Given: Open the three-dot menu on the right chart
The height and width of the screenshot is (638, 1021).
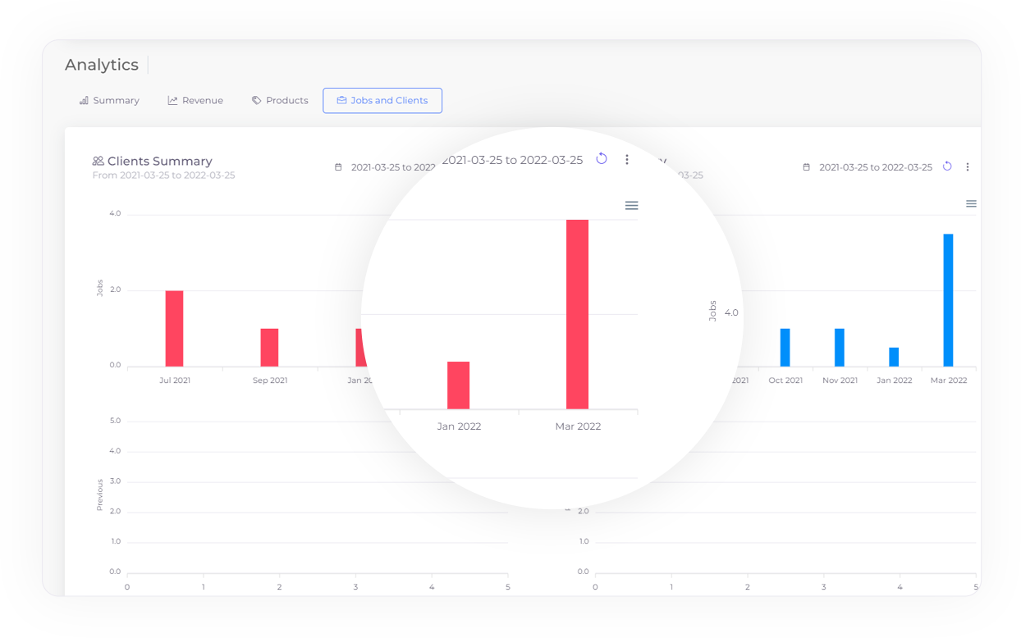Looking at the screenshot, I should [967, 166].
